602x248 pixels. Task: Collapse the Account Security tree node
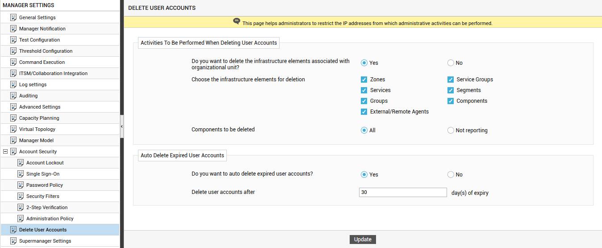pyautogui.click(x=5, y=151)
